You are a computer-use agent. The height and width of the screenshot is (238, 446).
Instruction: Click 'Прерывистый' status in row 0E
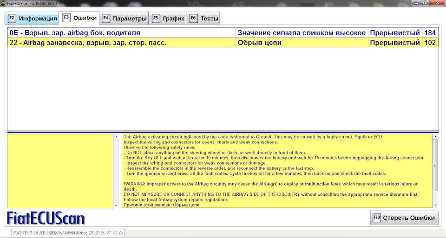(395, 32)
